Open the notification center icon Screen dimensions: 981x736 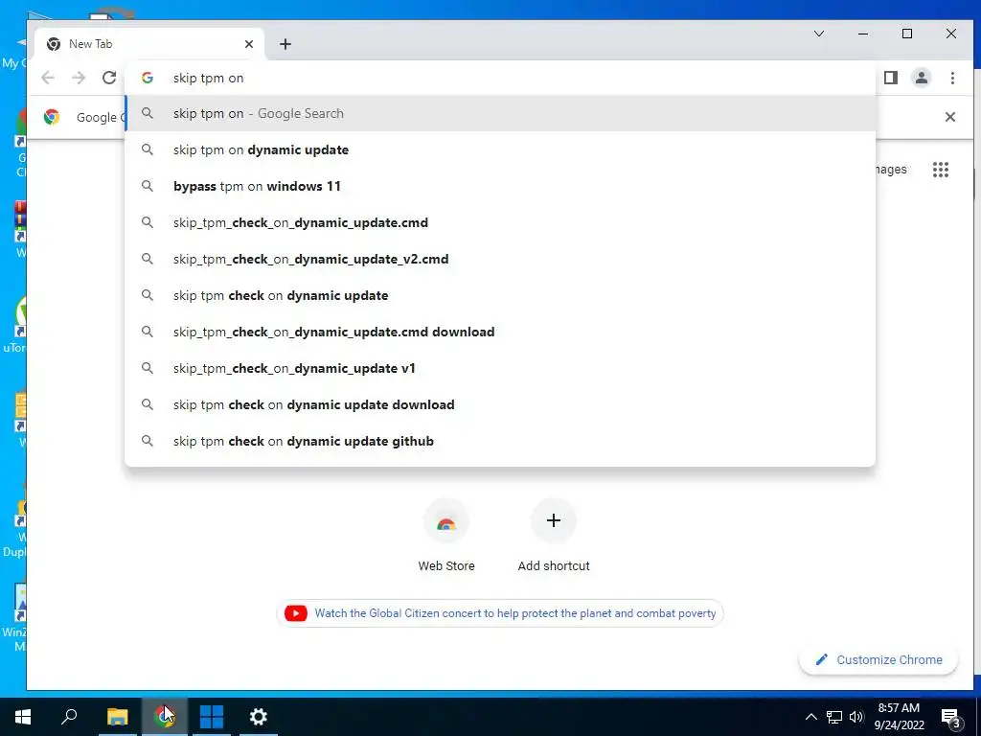click(951, 718)
